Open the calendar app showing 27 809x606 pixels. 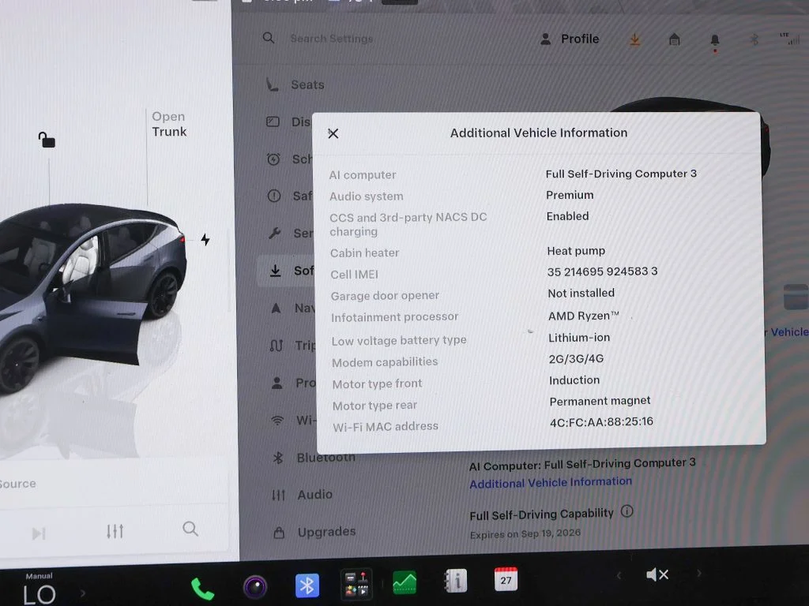pyautogui.click(x=506, y=579)
